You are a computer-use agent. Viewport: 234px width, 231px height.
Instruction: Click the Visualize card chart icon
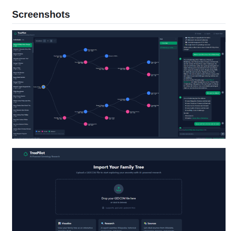coord(60,223)
